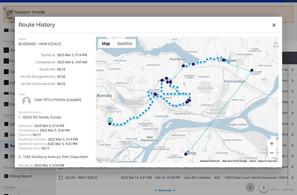
Task: Select the Route time value 06:33
Action: pos(61,69)
